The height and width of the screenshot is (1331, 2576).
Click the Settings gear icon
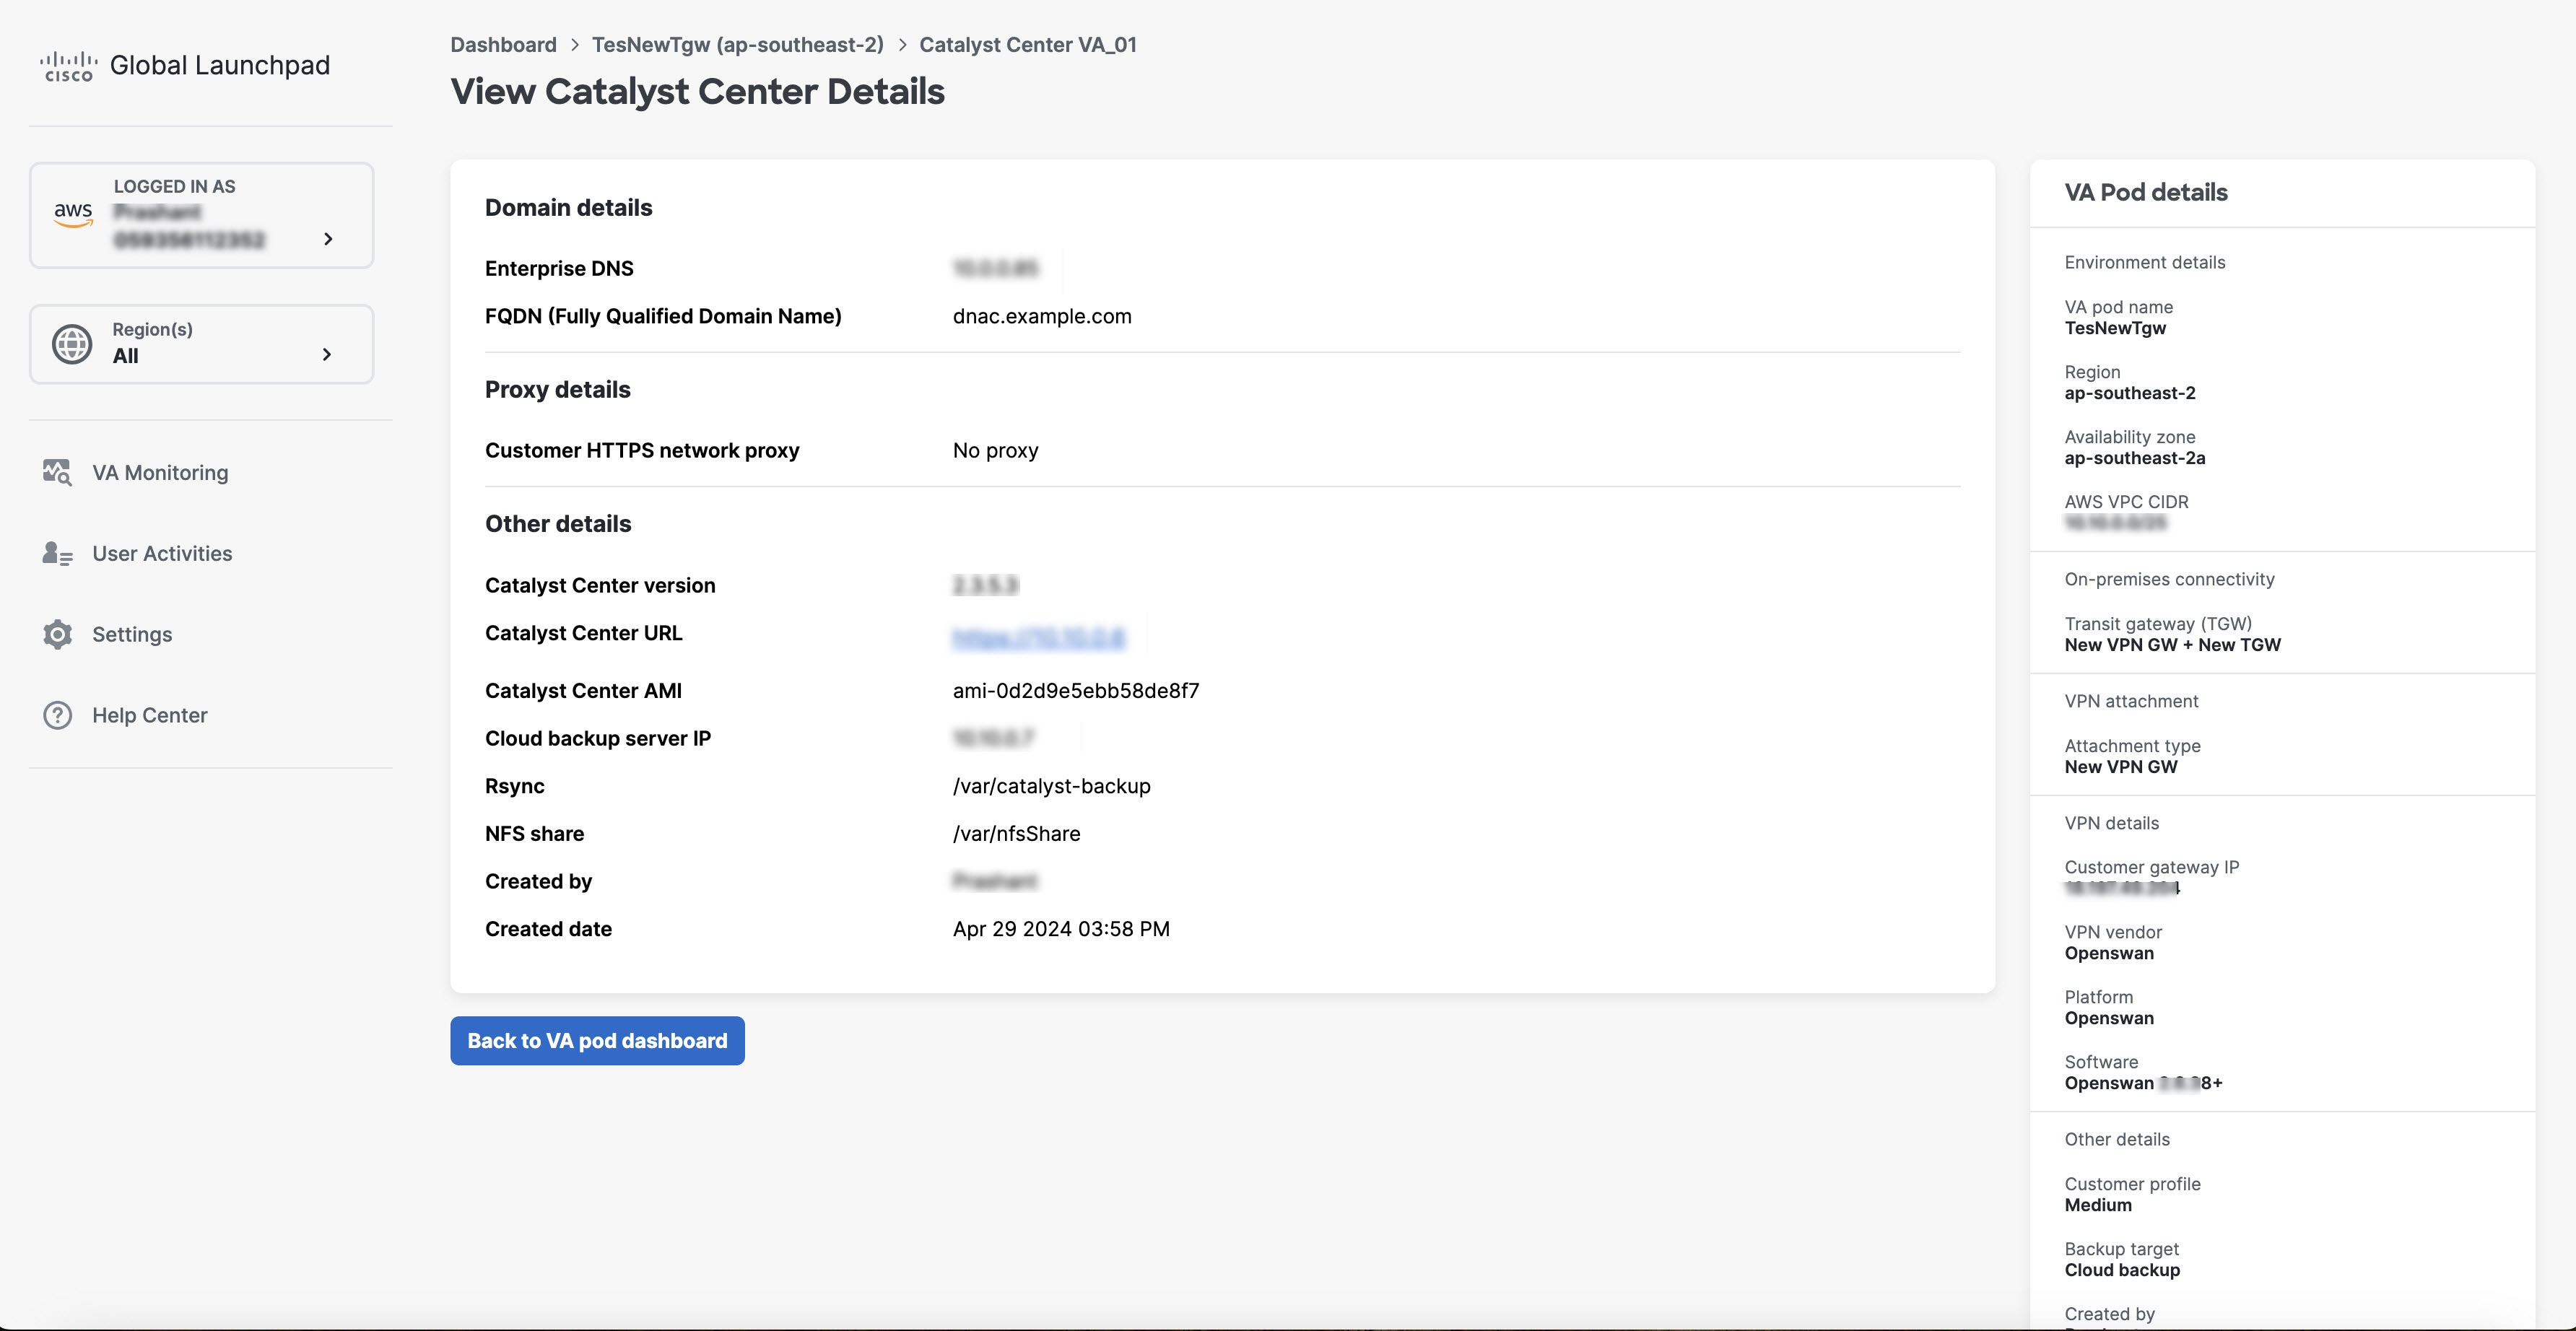(57, 634)
